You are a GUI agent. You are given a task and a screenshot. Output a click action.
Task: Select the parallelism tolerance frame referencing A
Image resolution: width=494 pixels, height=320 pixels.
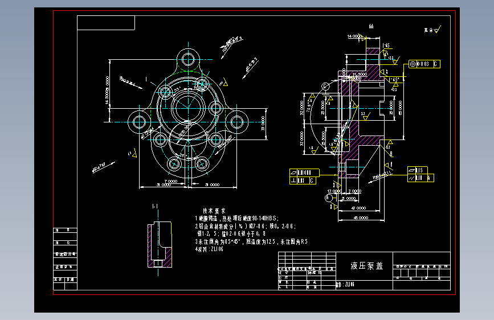[420, 178]
